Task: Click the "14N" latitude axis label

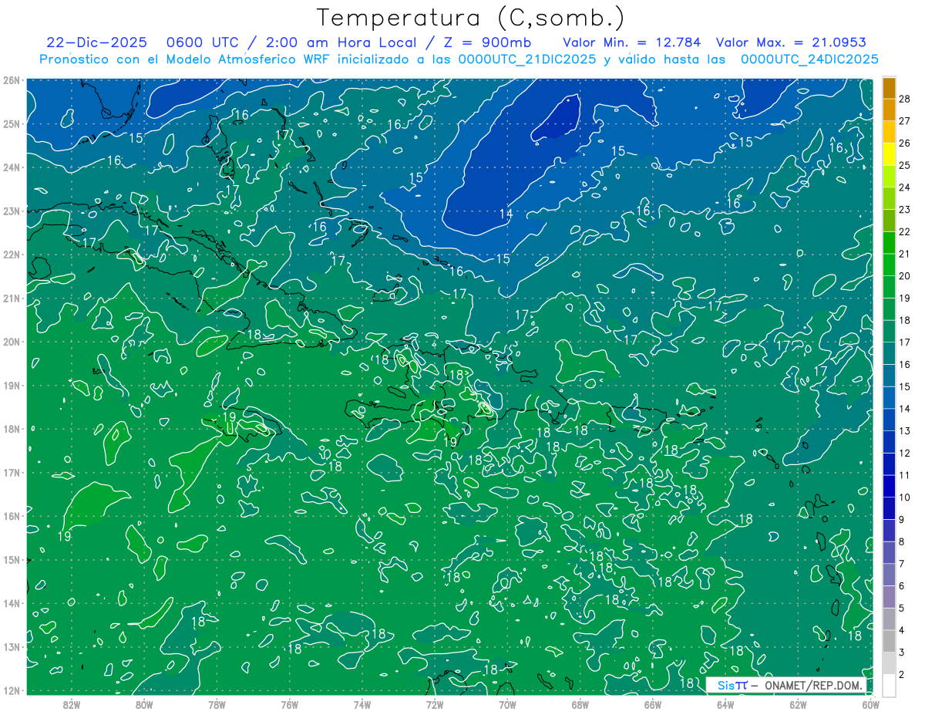Action: coord(12,603)
